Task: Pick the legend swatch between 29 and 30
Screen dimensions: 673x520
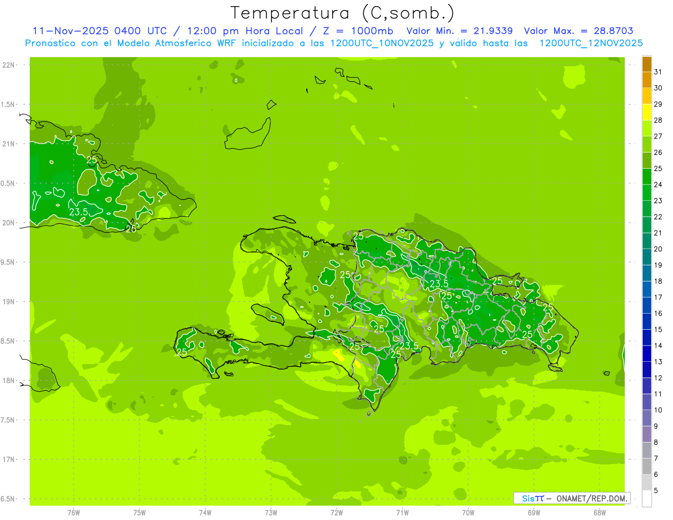Action: pyautogui.click(x=647, y=96)
